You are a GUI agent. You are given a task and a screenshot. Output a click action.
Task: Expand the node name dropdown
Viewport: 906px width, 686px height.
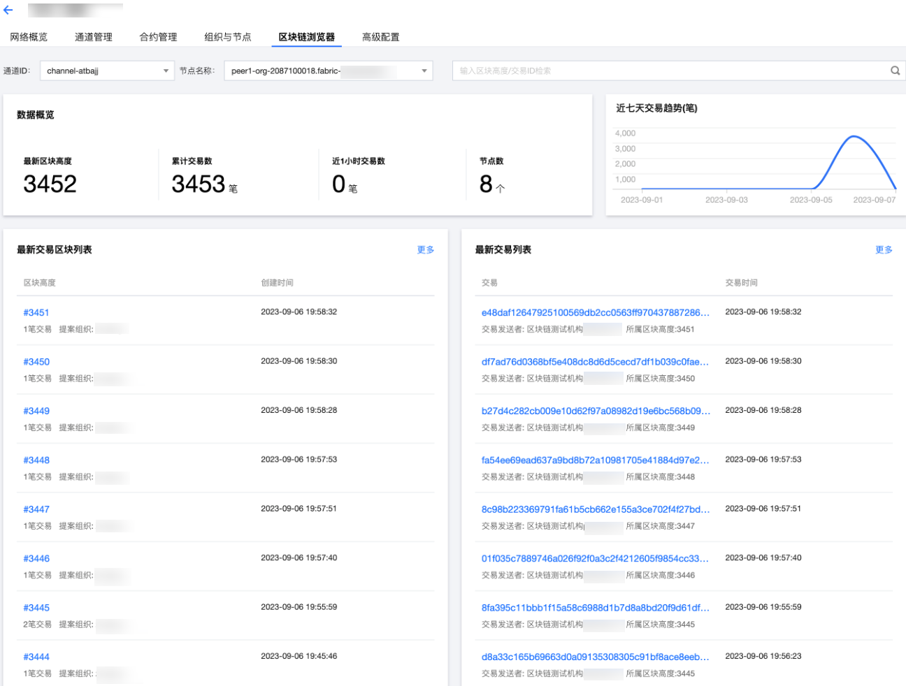(328, 71)
